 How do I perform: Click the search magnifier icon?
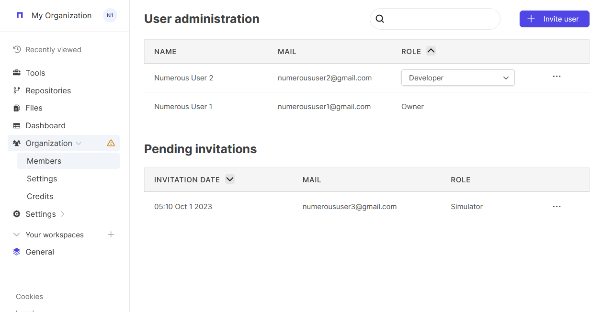380,19
